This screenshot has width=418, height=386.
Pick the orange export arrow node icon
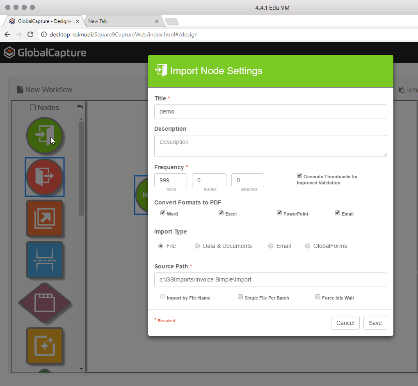pos(44,218)
